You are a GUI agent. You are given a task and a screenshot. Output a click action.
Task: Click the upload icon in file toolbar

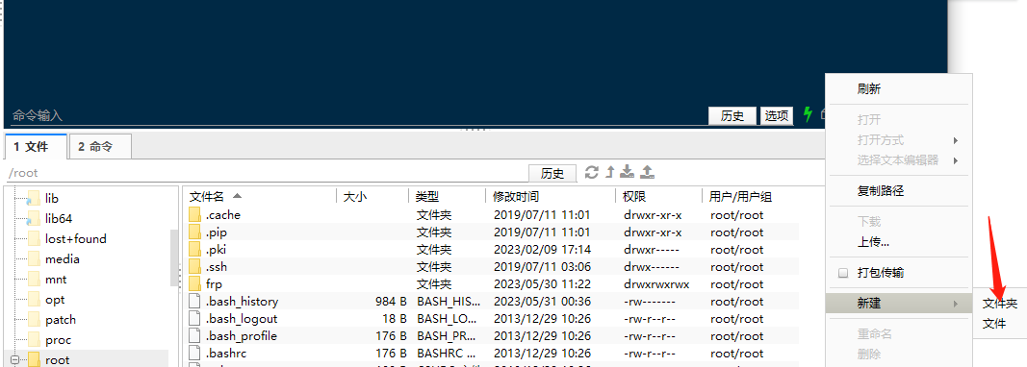647,172
